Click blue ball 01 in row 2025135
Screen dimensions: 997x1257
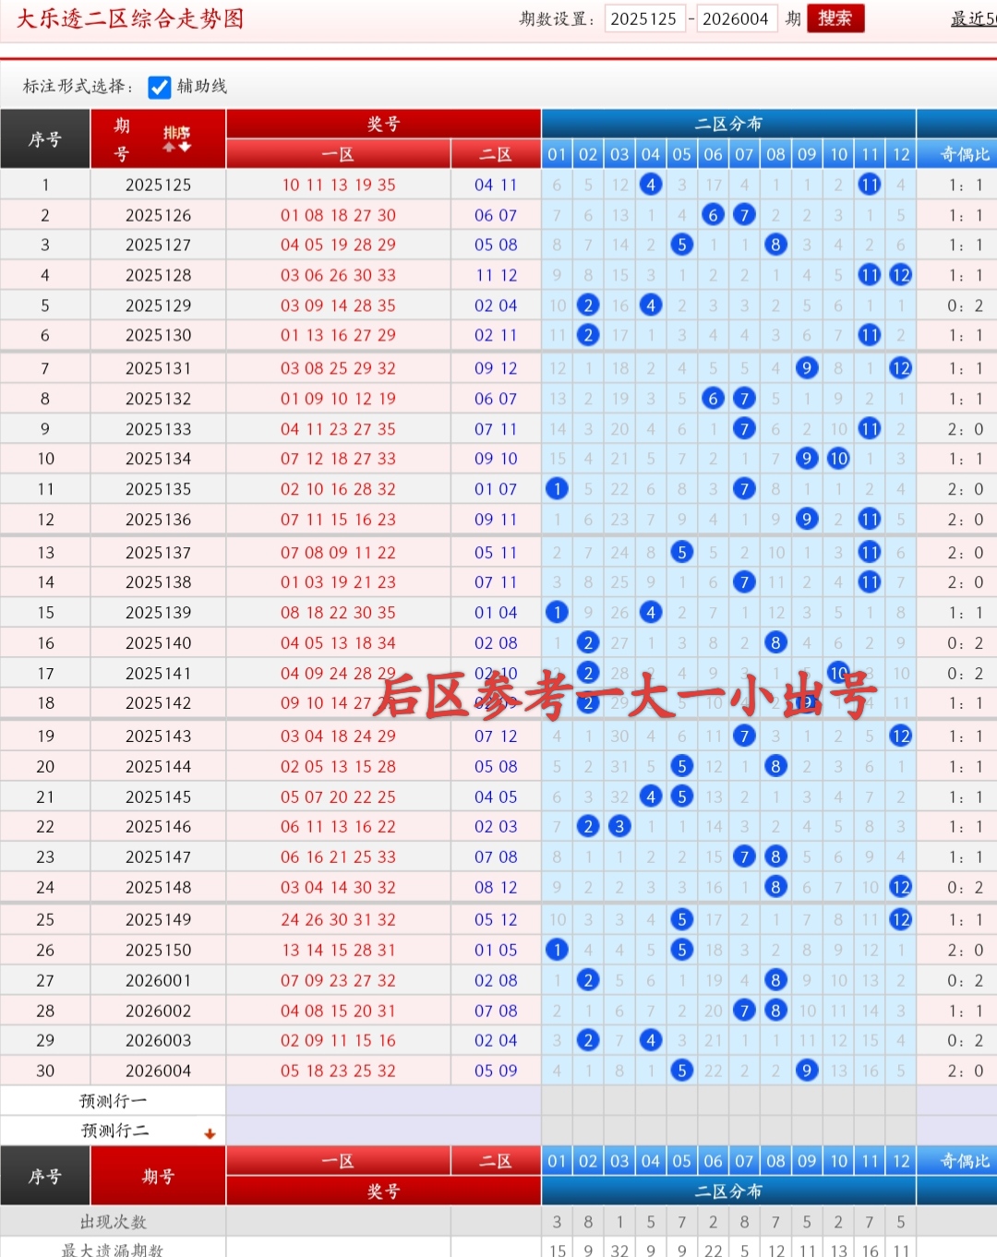(557, 489)
